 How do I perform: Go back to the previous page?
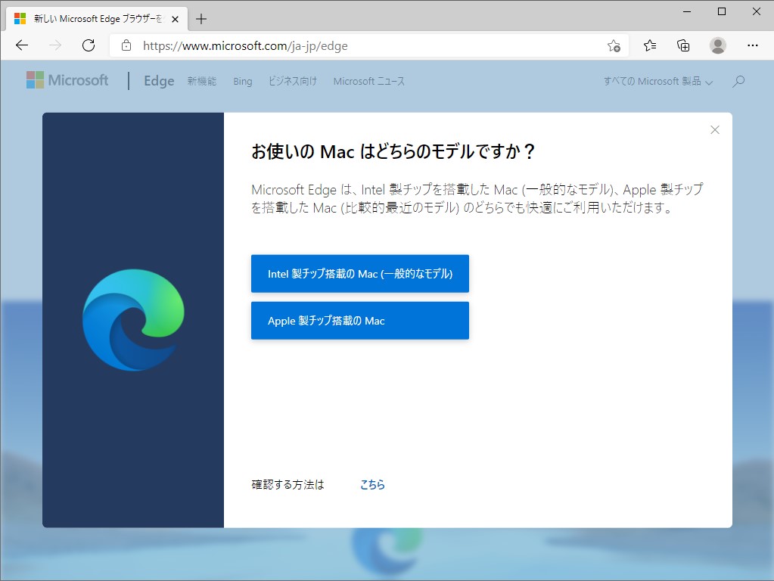coord(21,45)
